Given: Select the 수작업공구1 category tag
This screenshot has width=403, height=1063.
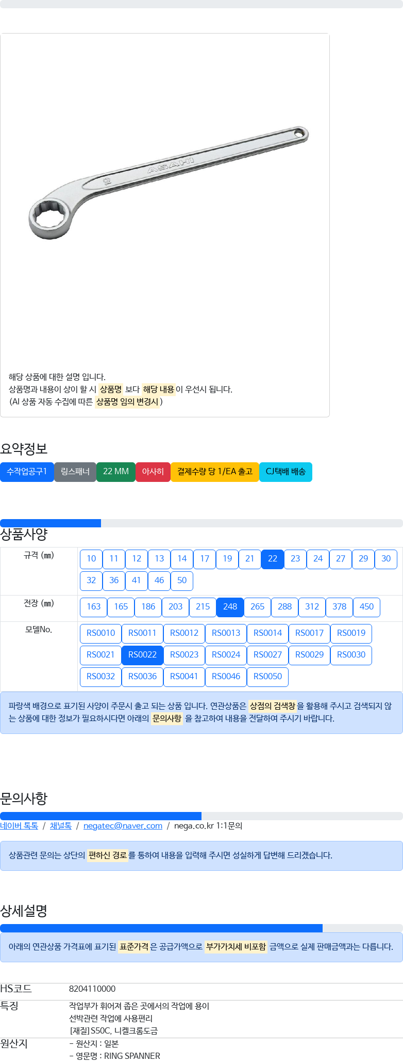Looking at the screenshot, I should [x=27, y=472].
